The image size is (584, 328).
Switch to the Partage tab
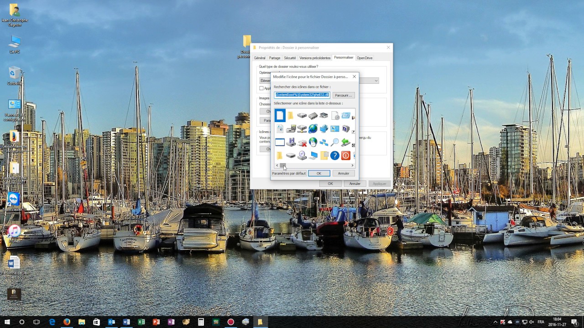(275, 58)
